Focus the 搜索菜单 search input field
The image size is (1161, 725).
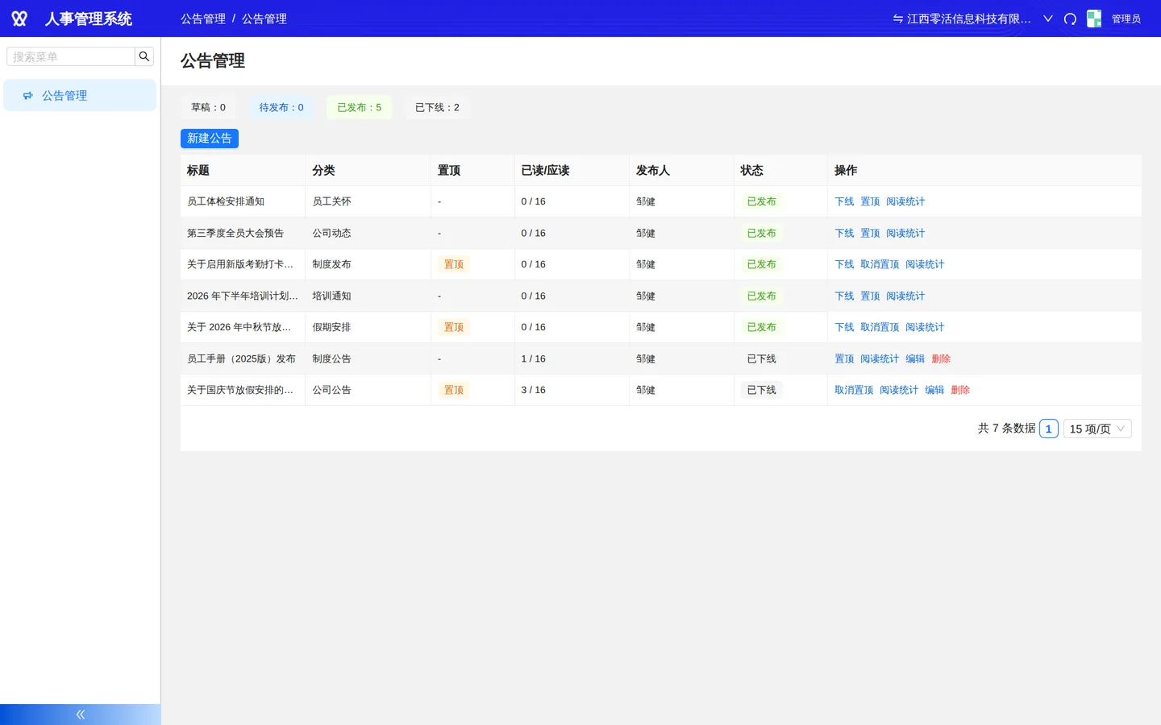(71, 56)
